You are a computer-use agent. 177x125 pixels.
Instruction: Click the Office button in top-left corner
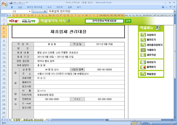click(4, 4)
